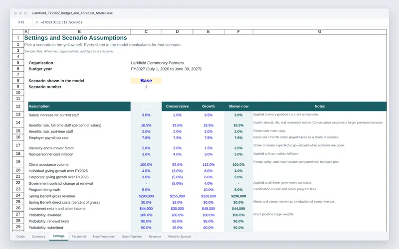
Task: Click the Grant pipeline stage weights note
Action: pos(273,214)
